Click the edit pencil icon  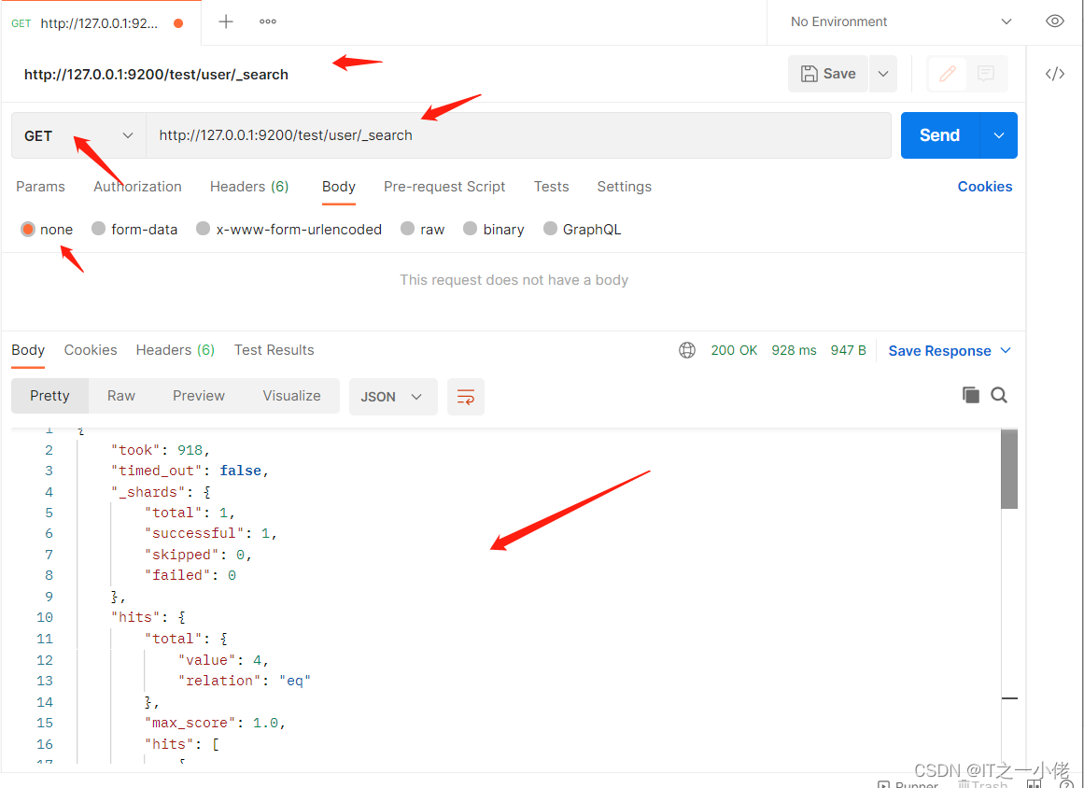pos(947,73)
